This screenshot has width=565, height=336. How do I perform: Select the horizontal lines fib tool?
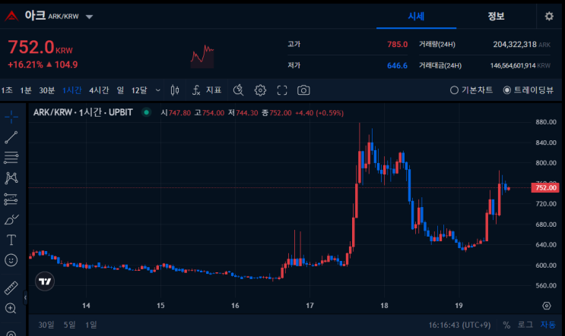(x=11, y=158)
